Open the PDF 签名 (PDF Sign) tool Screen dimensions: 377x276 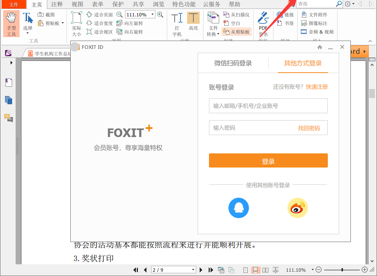(x=263, y=23)
